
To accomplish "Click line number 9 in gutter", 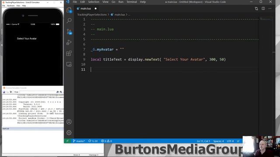I will pos(84,59).
